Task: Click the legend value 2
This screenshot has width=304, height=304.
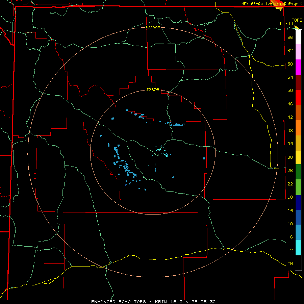Action: (x=292, y=250)
